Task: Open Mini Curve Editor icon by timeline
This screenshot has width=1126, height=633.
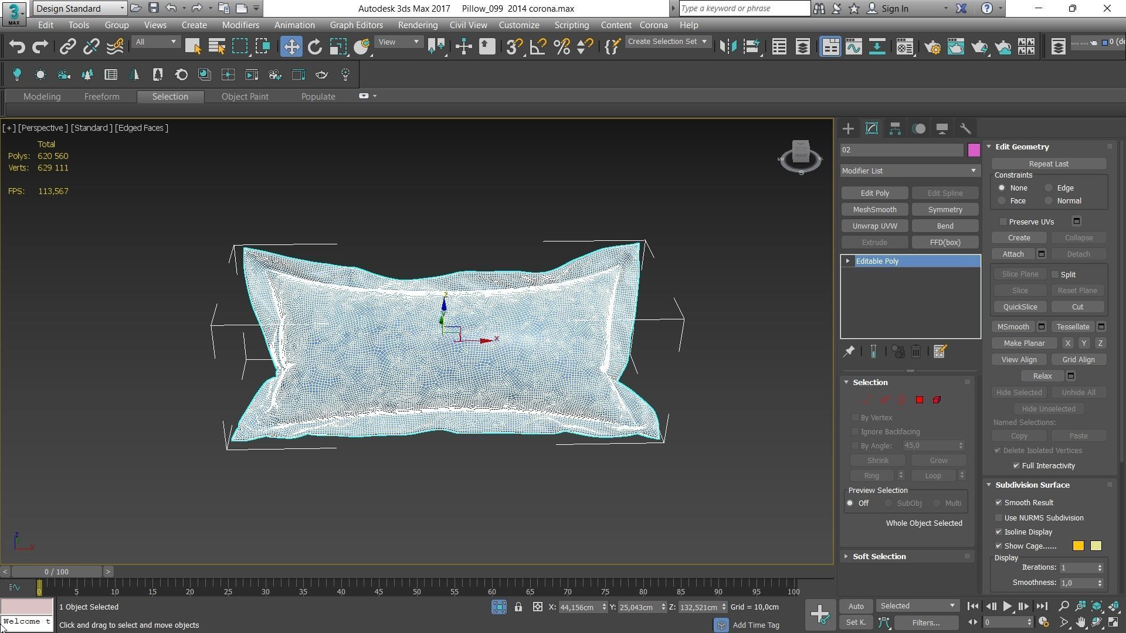Action: 15,587
